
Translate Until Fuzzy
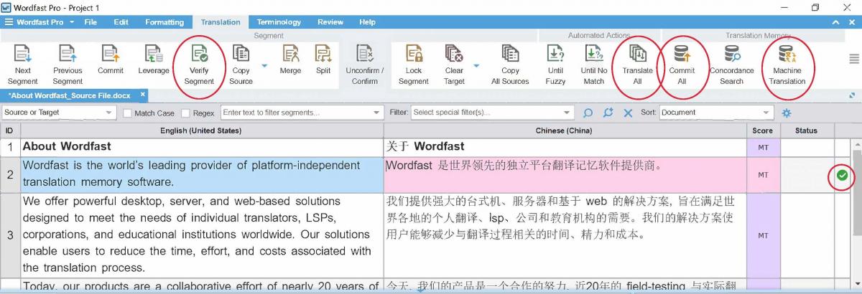(555, 64)
